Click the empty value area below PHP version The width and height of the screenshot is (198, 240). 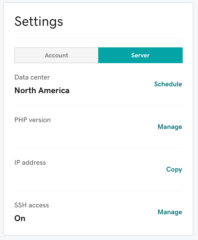pos(62,133)
